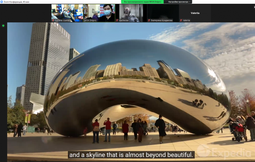This screenshot has height=162, width=255.
Task: Click the muted mic icon beside Valeriia's name label
Action: pos(181,20)
